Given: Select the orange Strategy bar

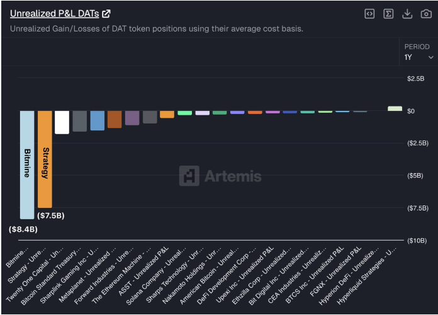Looking at the screenshot, I should (x=45, y=159).
